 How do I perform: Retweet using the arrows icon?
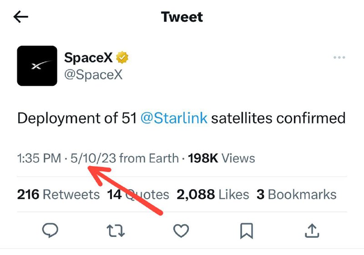pos(116,230)
